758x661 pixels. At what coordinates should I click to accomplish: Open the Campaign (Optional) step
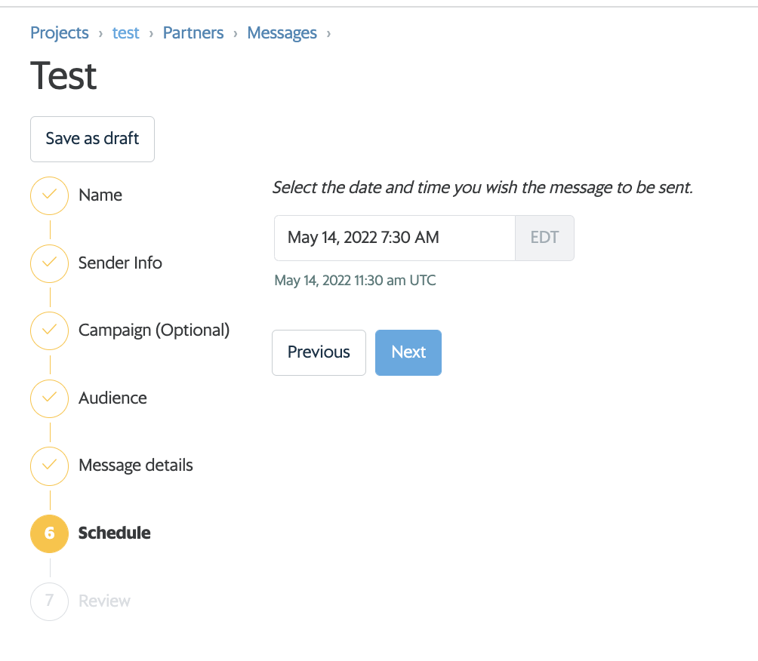pos(154,330)
